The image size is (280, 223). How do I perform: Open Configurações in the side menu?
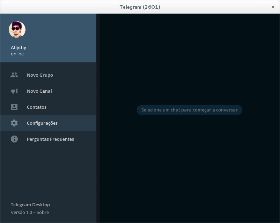[48, 123]
